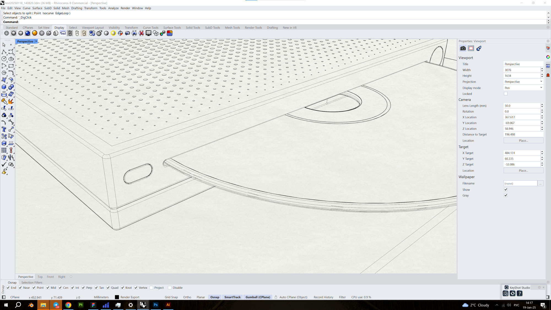
Task: Enable the Project osnap checkbox
Action: 152,288
